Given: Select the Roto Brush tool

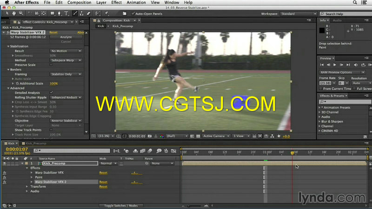Looking at the screenshot, I should (97, 13).
